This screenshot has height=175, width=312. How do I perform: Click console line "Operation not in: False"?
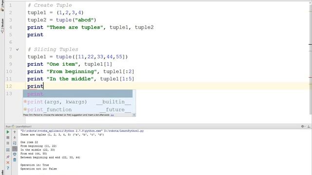[39, 169]
